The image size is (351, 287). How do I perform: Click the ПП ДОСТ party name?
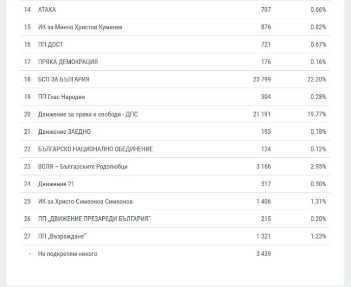[50, 45]
